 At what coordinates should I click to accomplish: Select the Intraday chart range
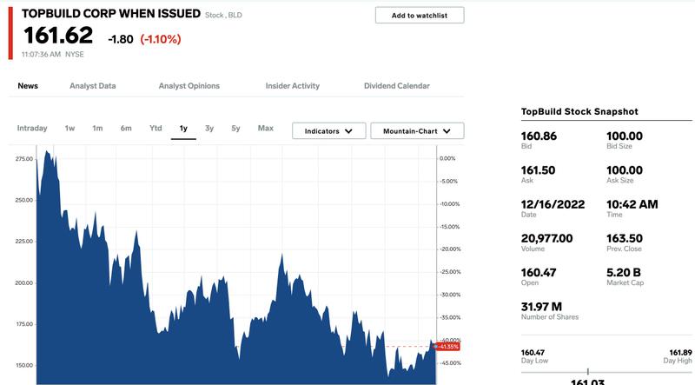pyautogui.click(x=32, y=128)
